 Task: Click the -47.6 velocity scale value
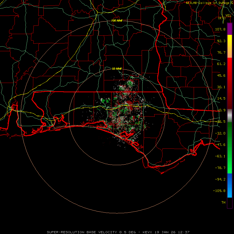(x=220, y=145)
